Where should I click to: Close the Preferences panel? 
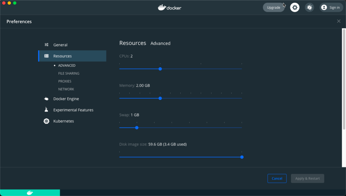[x=339, y=21]
